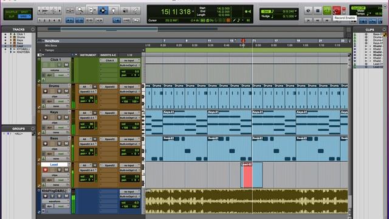Select the Zoomer tool
The image size is (389, 219).
pyautogui.click(x=80, y=10)
